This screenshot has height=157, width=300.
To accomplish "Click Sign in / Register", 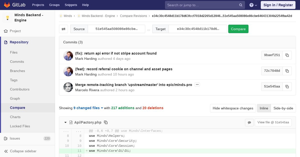I will click(x=278, y=5).
